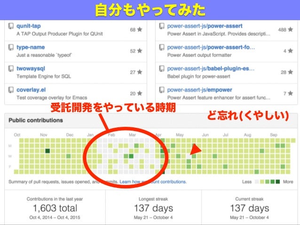Open the qunit-tap repository link
The width and height of the screenshot is (300, 225).
[x=29, y=26]
